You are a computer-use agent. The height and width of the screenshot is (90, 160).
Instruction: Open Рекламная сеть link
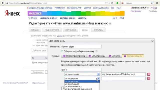click(74, 8)
